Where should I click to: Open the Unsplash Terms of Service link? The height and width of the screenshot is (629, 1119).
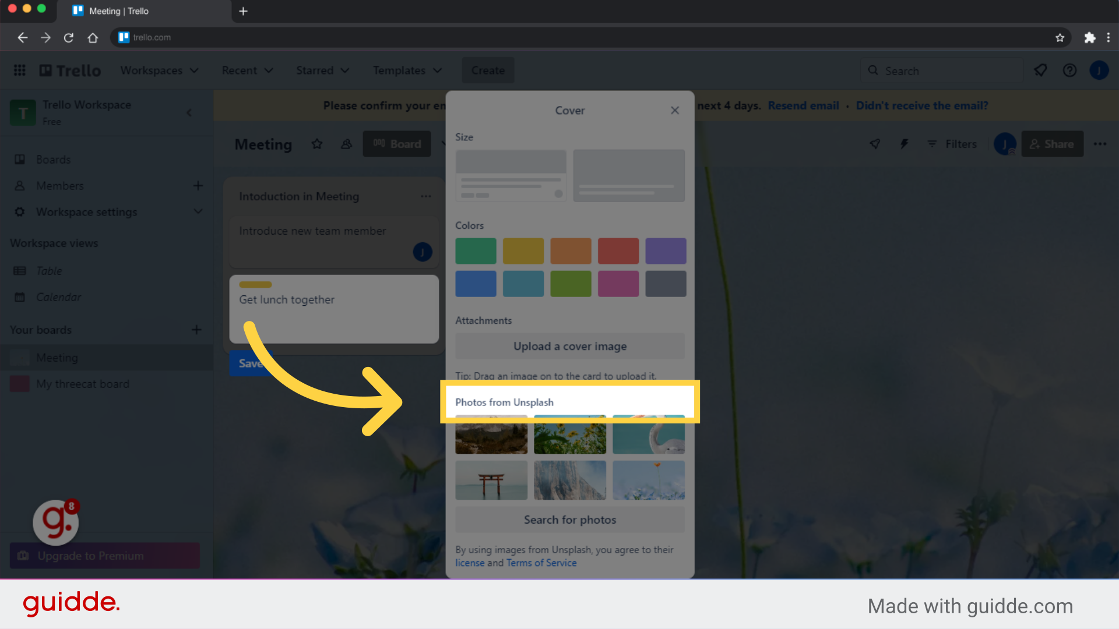pos(541,563)
